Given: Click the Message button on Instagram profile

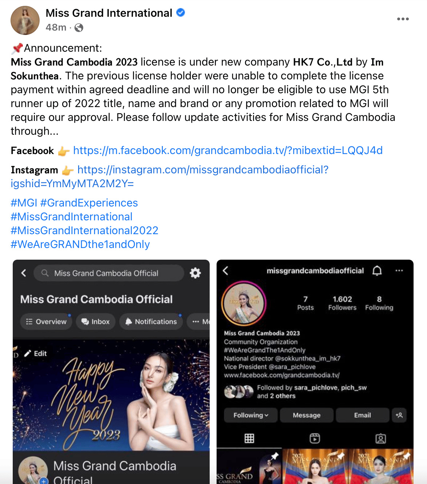Looking at the screenshot, I should (307, 415).
